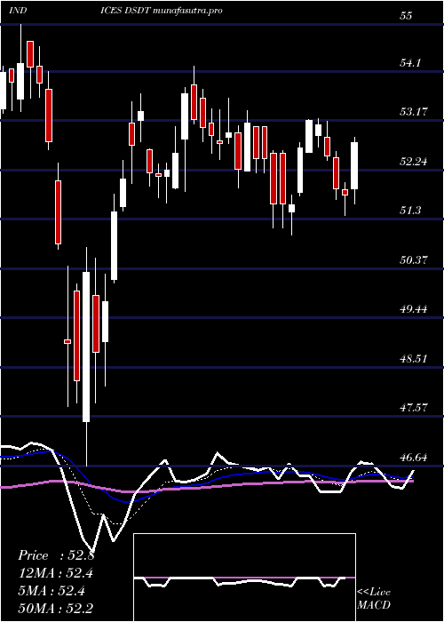The image size is (444, 622).
Task: Click the 53.17 price axis label
Action: (414, 112)
